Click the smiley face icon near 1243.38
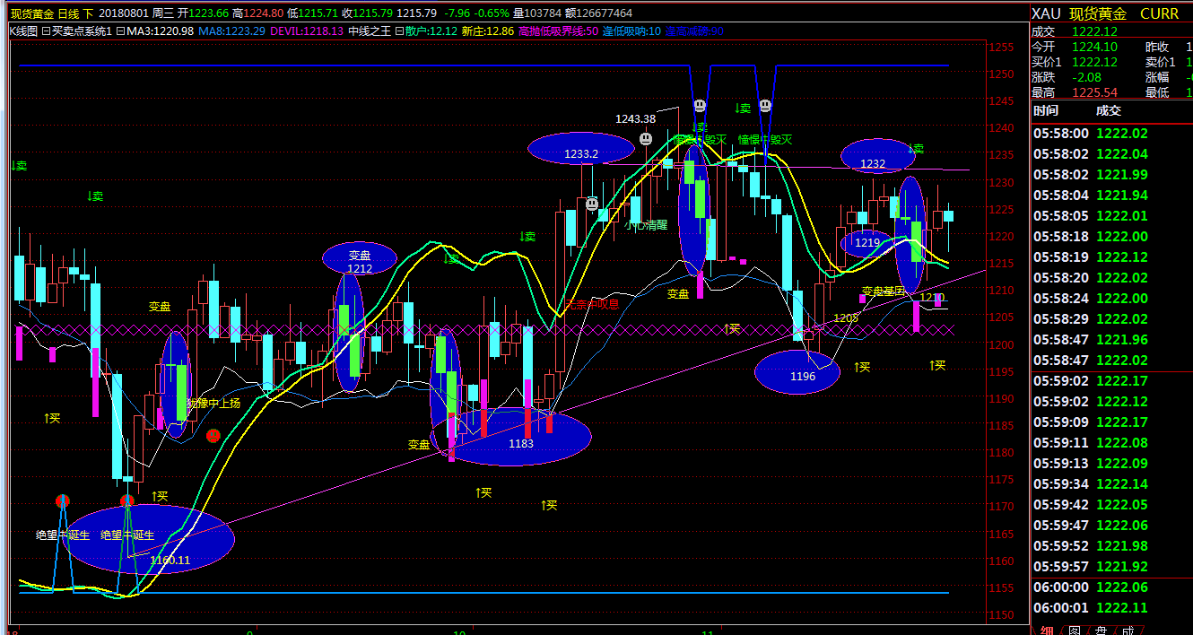The width and height of the screenshot is (1193, 635). coord(646,139)
